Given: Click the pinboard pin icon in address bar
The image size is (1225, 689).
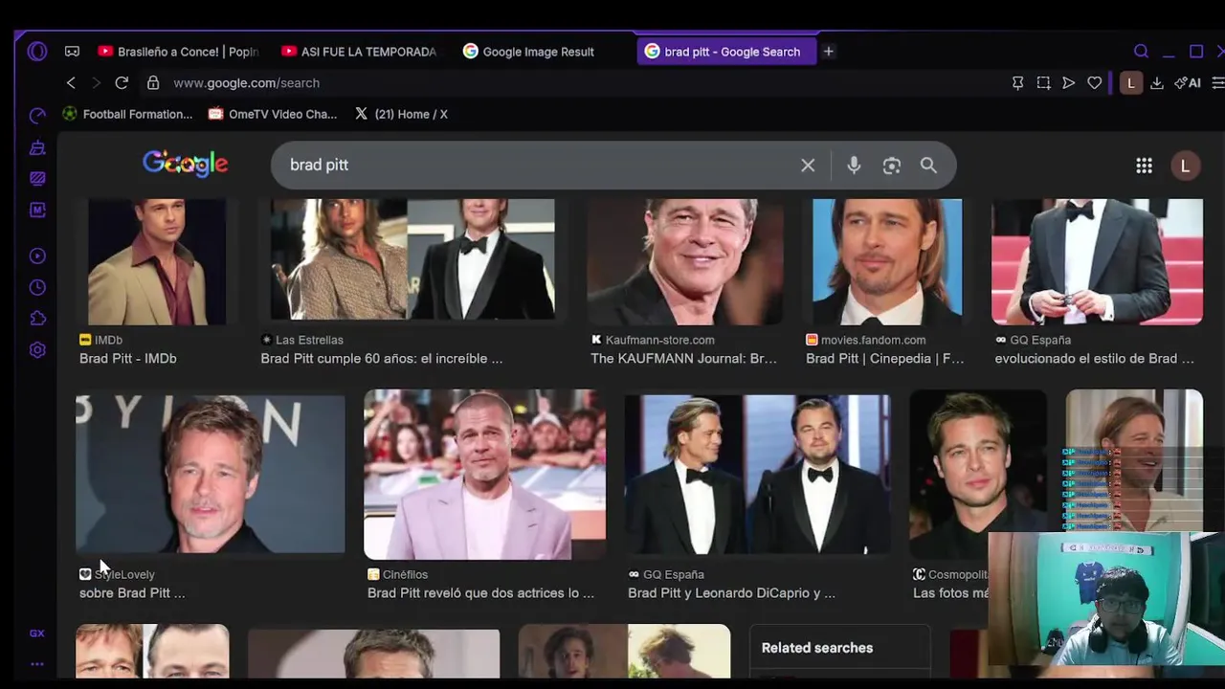Looking at the screenshot, I should point(1017,83).
